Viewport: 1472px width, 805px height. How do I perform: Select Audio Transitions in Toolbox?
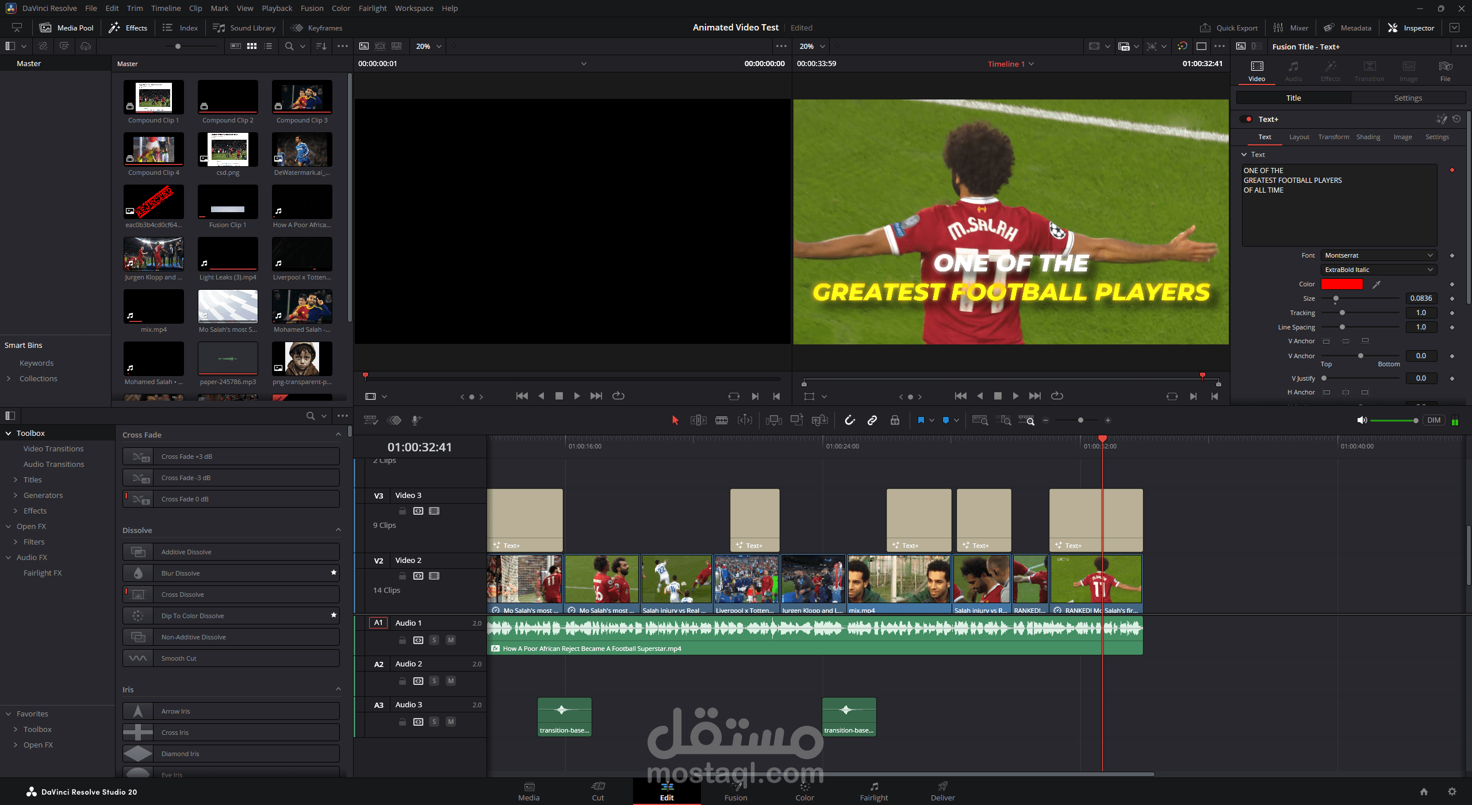click(x=53, y=464)
